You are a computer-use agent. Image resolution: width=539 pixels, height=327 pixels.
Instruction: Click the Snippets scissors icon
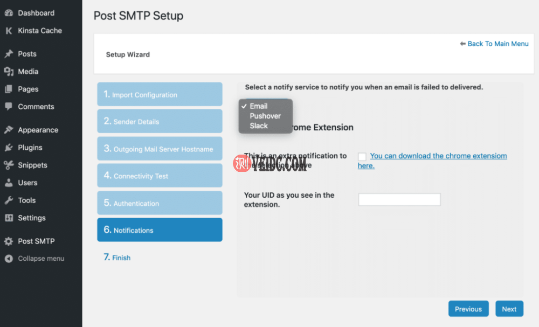[9, 165]
